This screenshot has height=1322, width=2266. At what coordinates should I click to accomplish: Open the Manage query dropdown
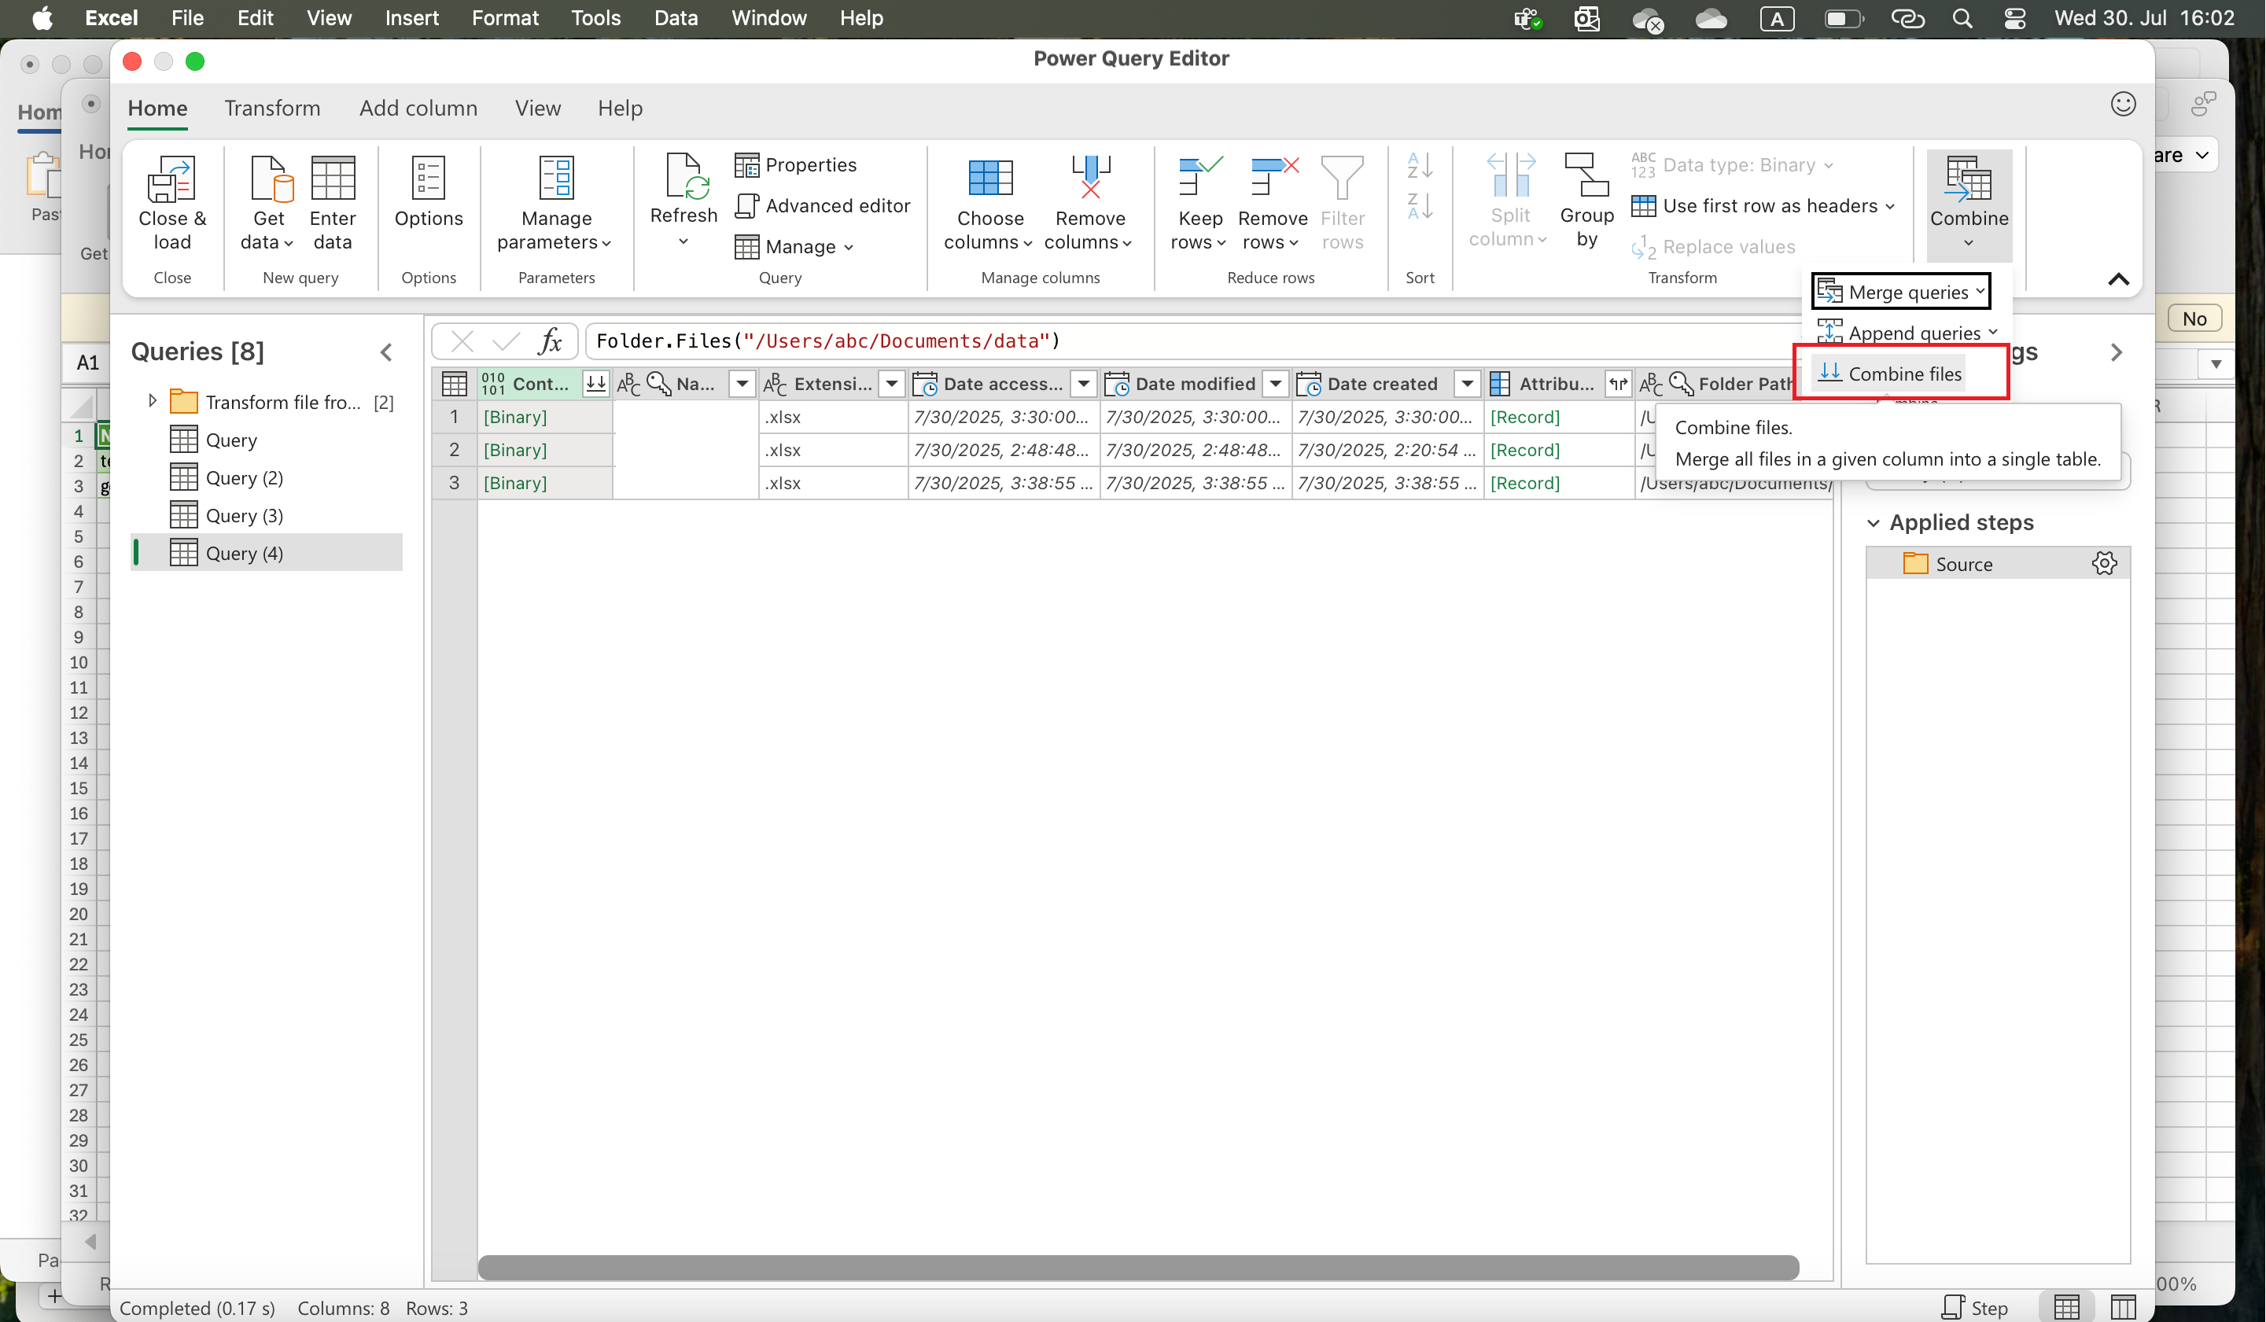tap(794, 246)
